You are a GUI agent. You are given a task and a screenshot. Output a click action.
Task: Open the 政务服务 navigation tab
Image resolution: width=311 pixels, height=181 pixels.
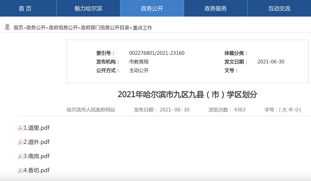pos(216,8)
